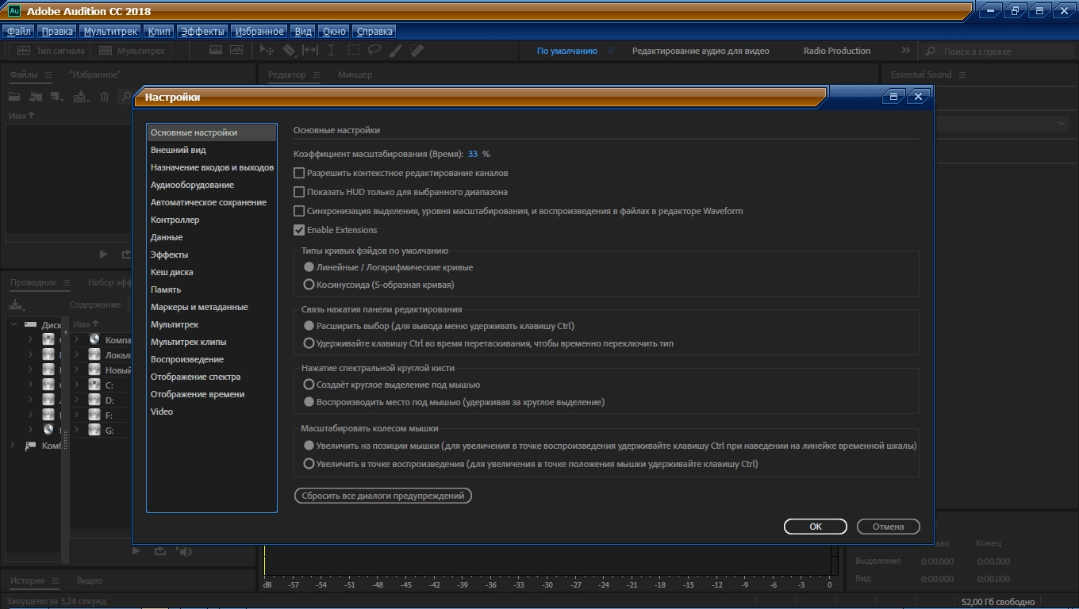The image size is (1079, 609).
Task: Click the Open File folder icon in Файлы panel
Action: 14,97
